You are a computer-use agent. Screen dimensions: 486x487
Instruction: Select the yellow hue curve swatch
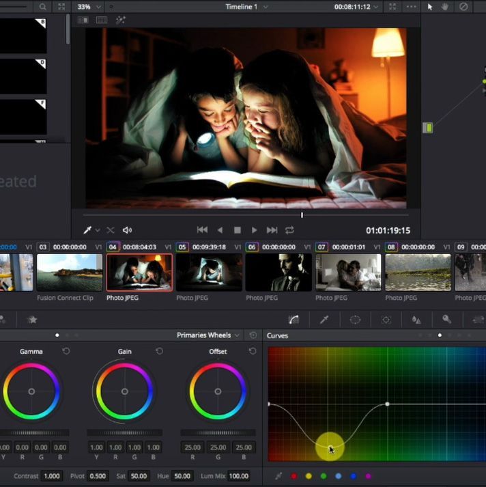(309, 476)
